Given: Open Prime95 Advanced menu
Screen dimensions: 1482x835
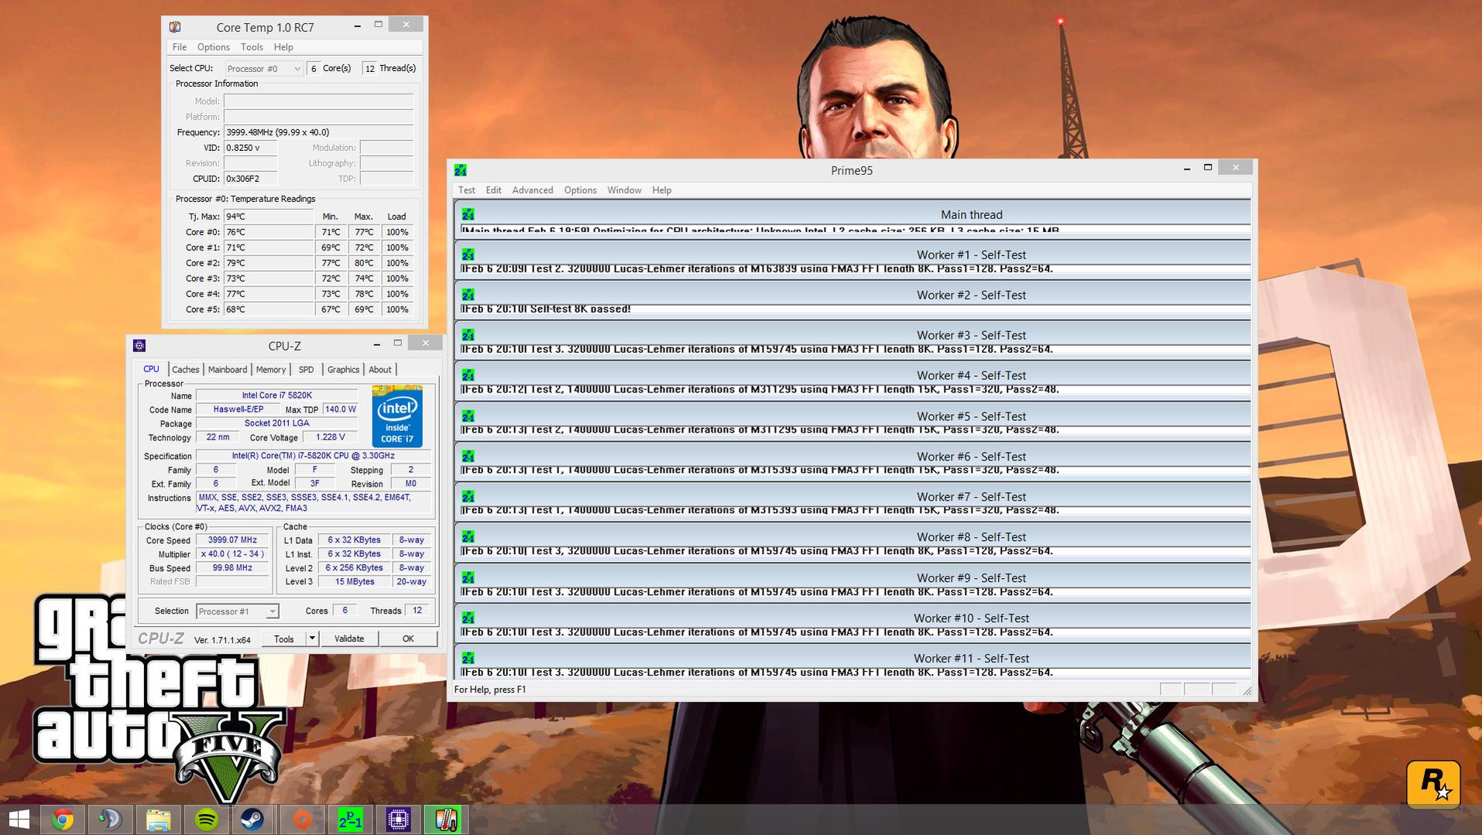Looking at the screenshot, I should coord(533,190).
